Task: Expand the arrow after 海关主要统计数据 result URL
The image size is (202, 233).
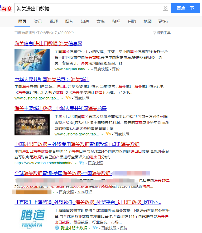Action: (102, 134)
